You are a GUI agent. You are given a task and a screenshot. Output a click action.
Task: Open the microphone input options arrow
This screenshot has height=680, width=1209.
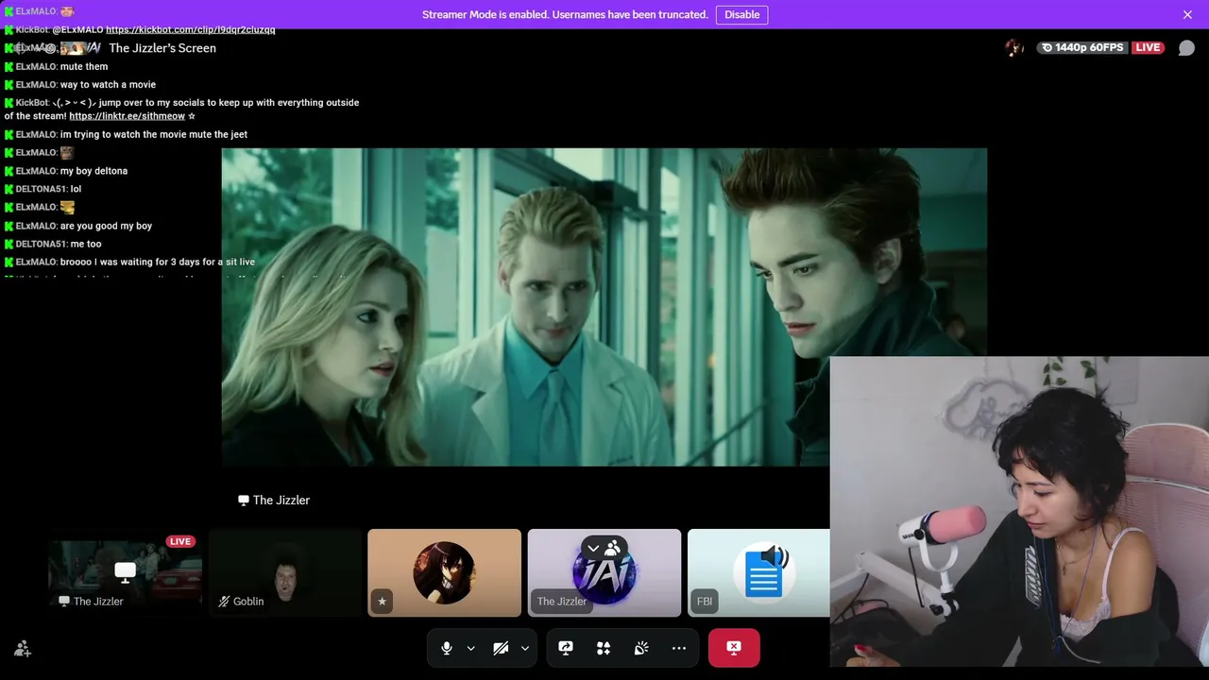(x=470, y=648)
